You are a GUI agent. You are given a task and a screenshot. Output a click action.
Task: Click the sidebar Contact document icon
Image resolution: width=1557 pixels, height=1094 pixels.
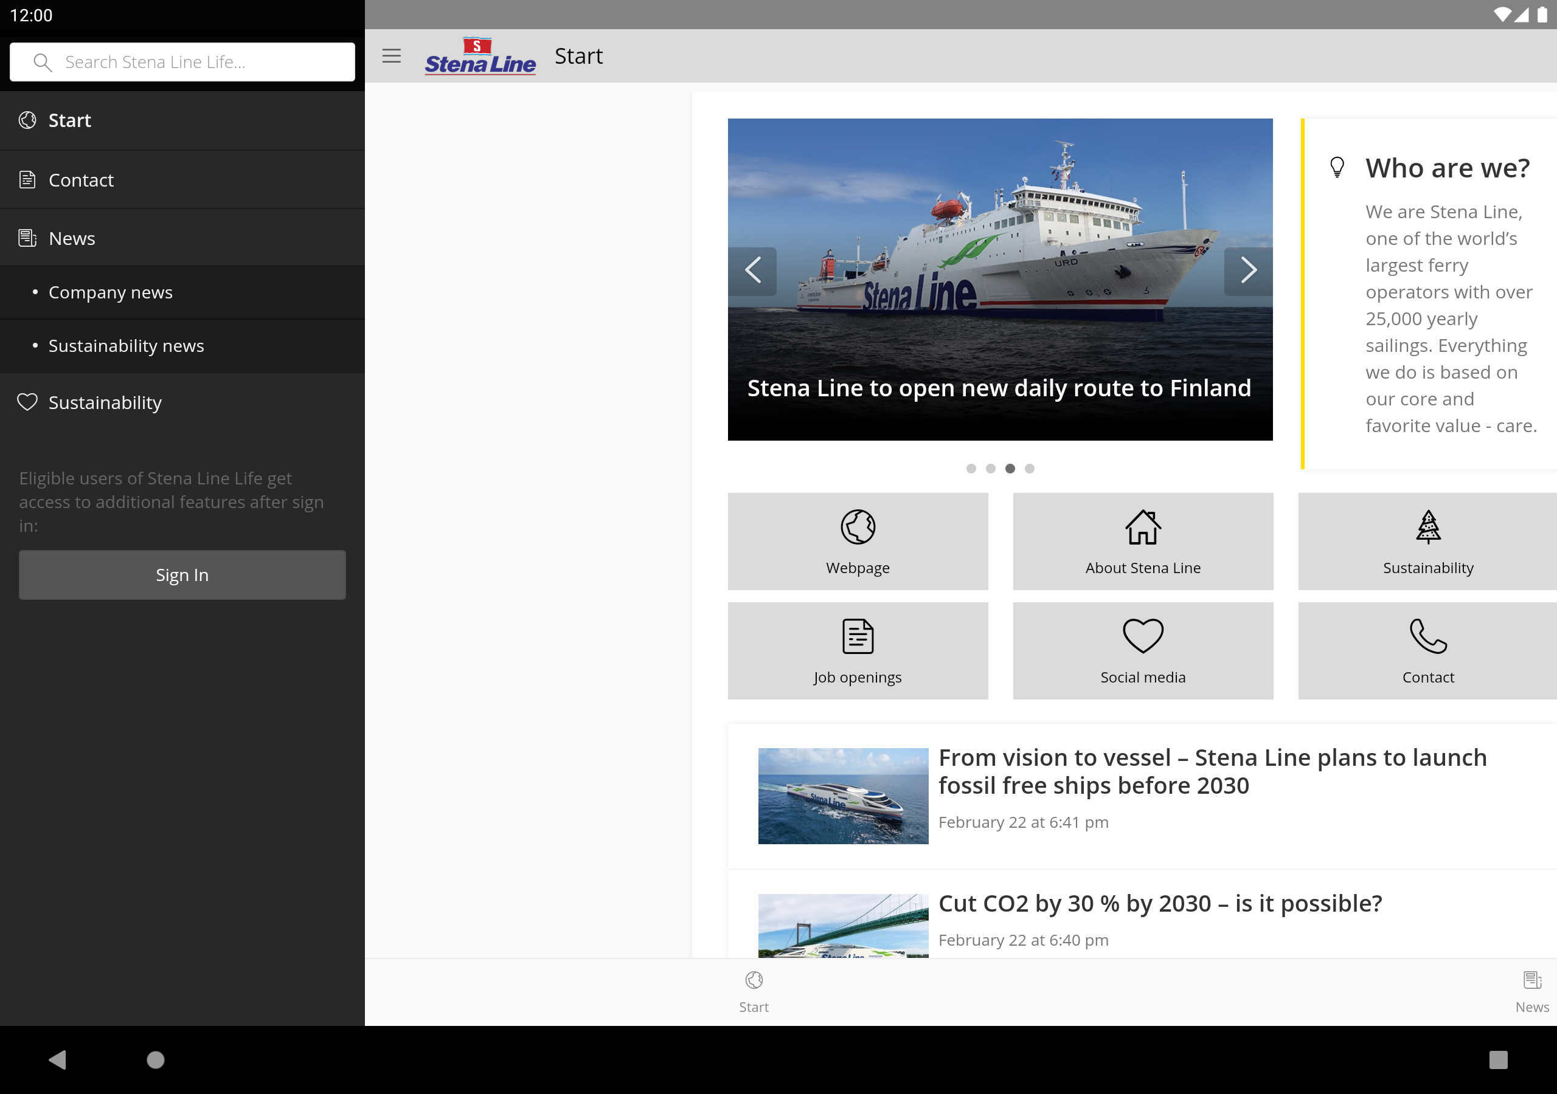[27, 180]
